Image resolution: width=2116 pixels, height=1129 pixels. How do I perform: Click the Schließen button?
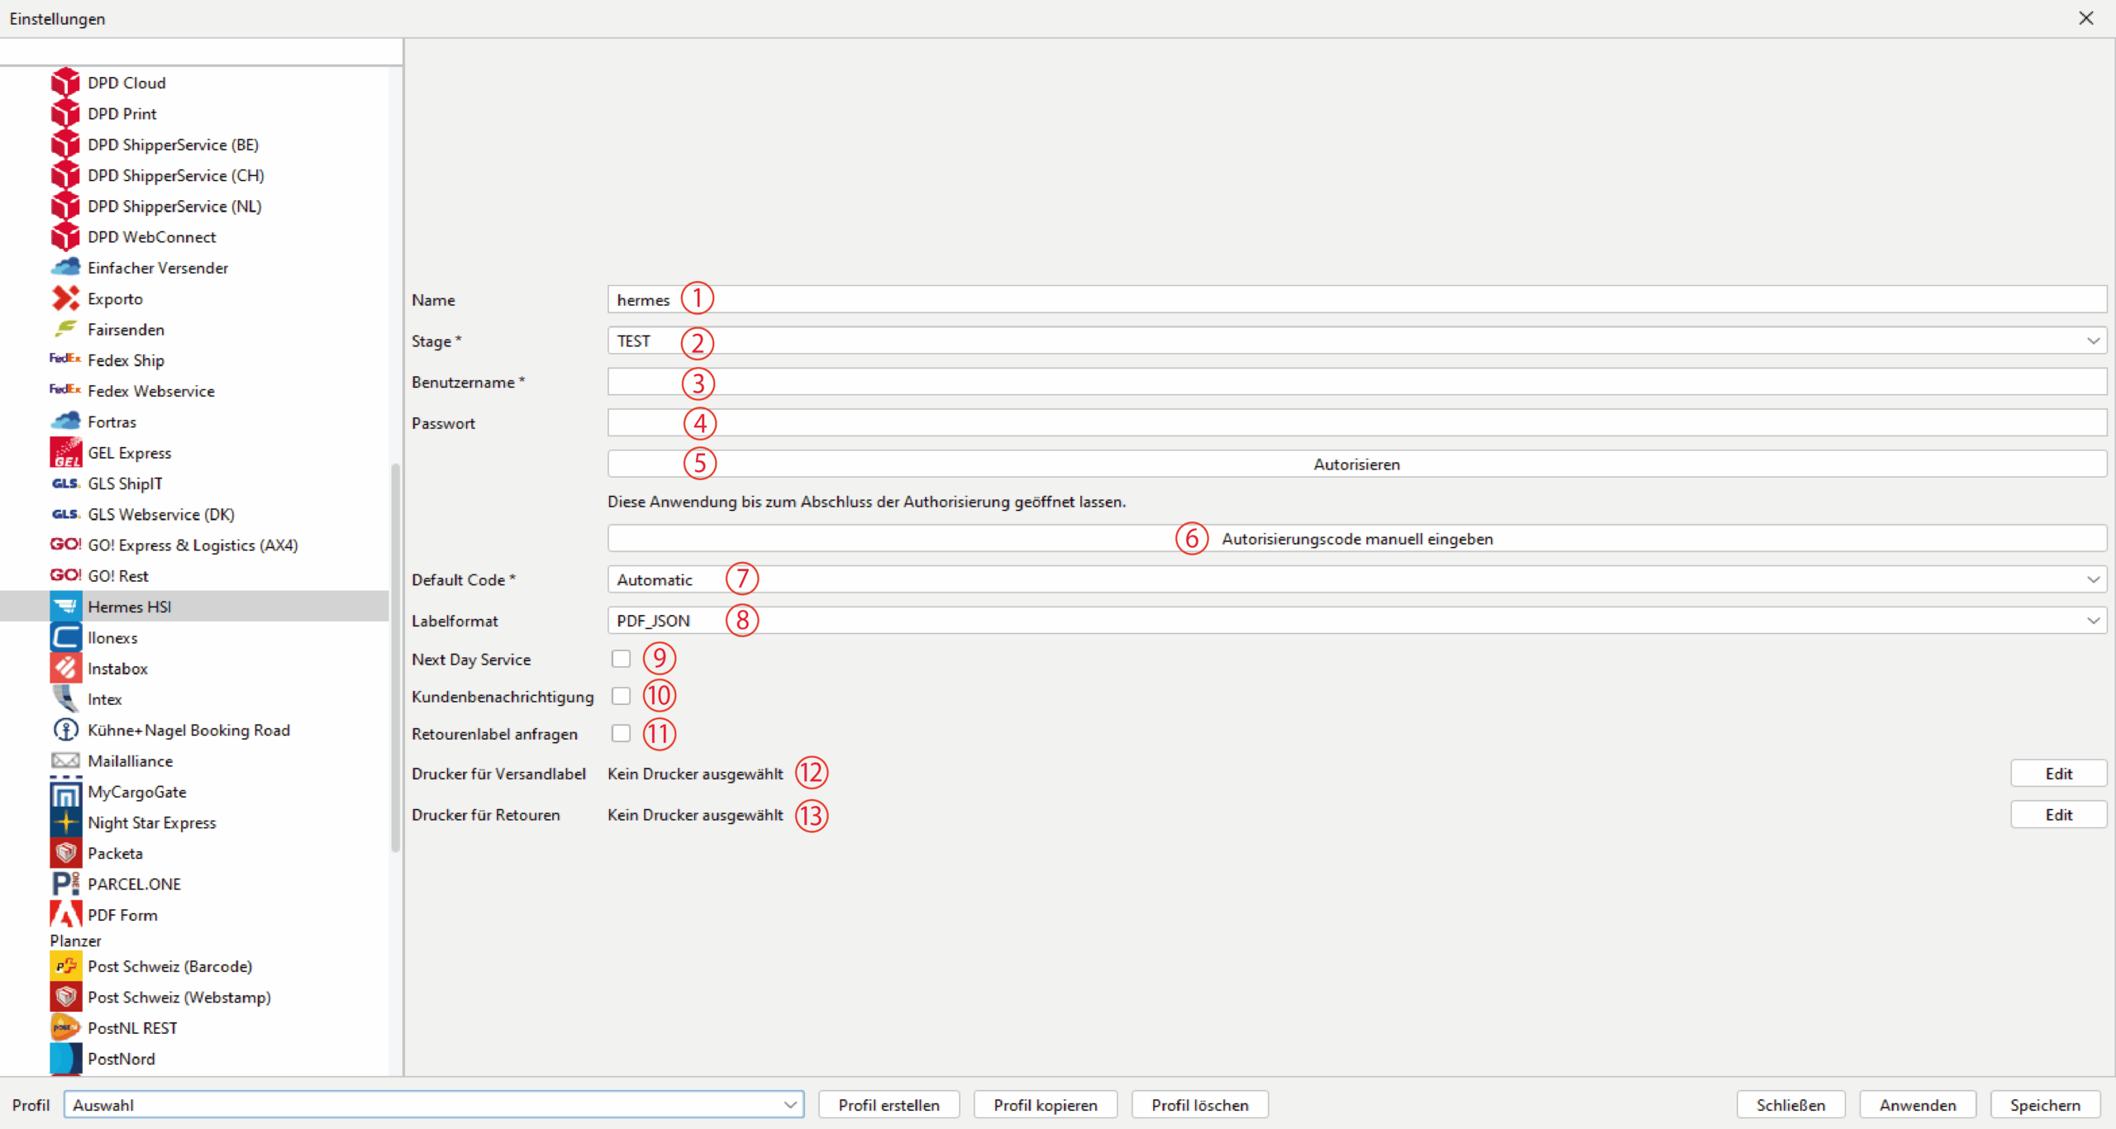pos(1790,1105)
